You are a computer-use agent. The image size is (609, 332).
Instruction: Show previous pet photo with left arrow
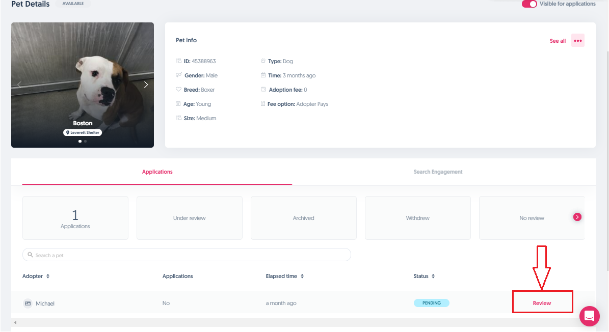[19, 85]
